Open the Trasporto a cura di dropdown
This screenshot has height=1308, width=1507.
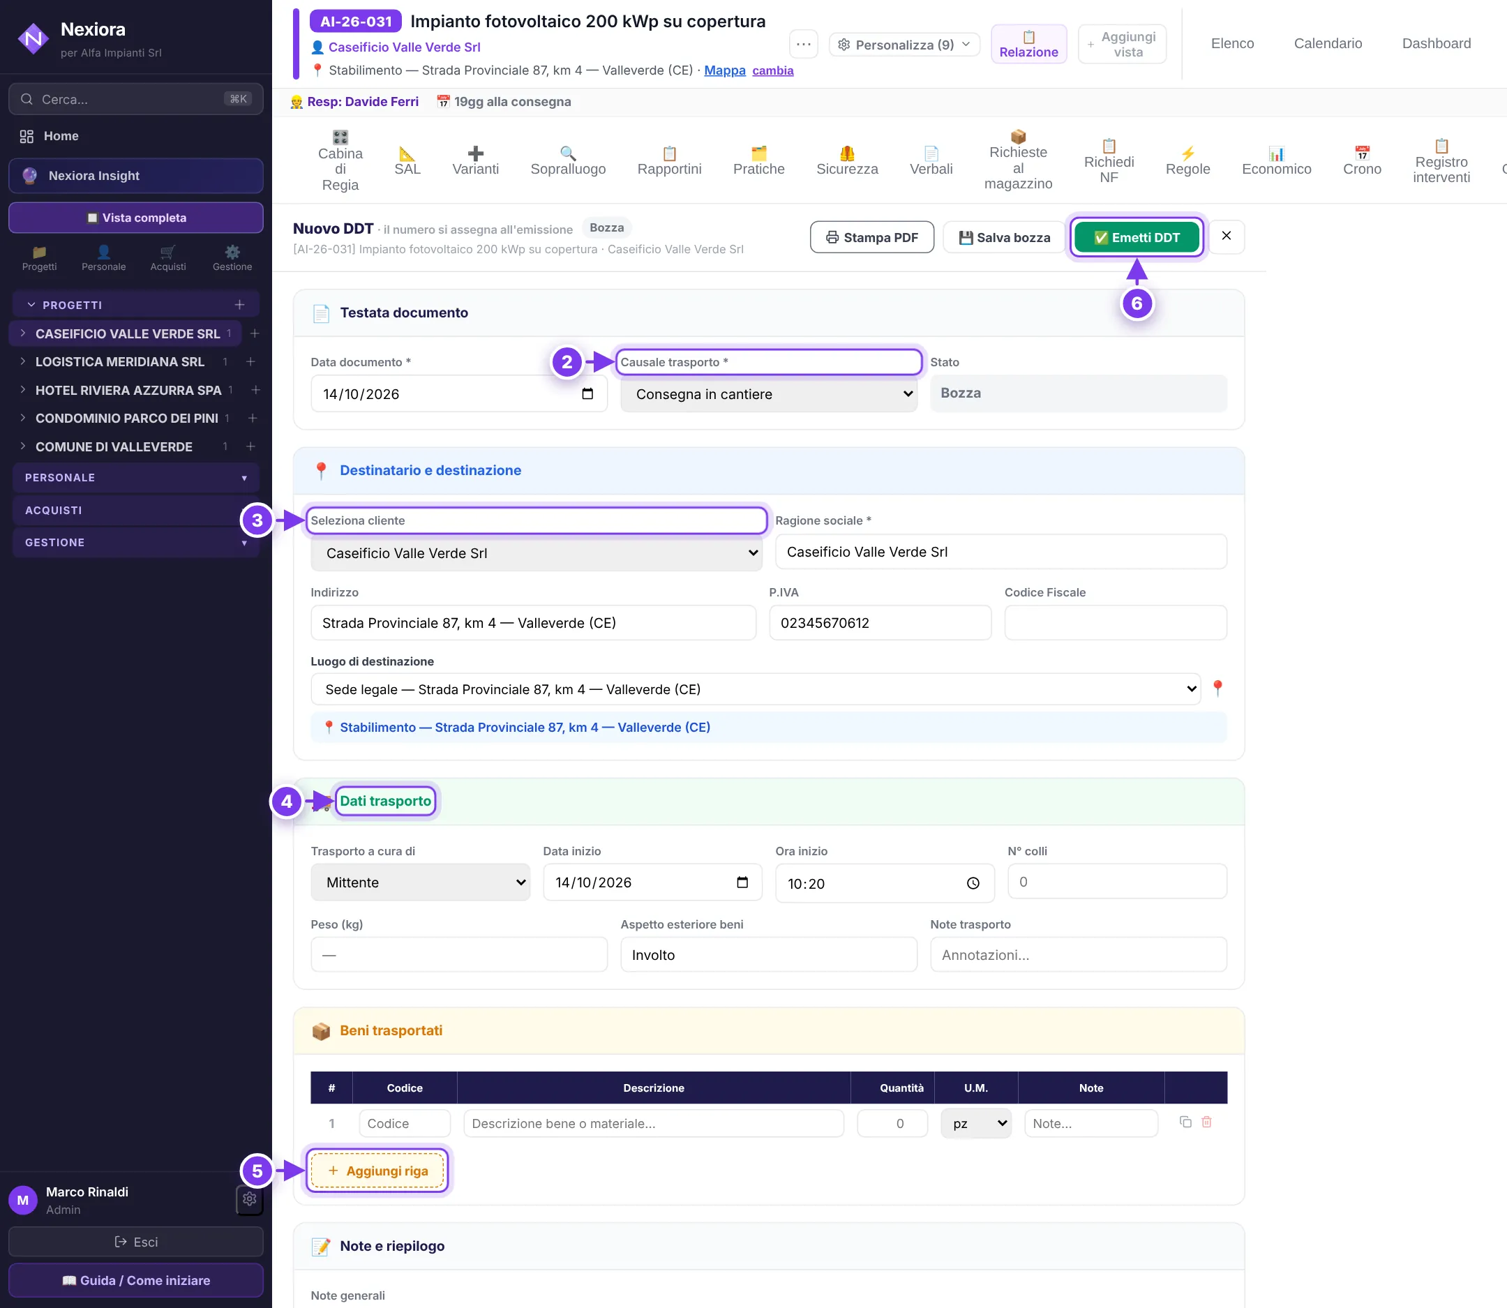[x=421, y=882]
